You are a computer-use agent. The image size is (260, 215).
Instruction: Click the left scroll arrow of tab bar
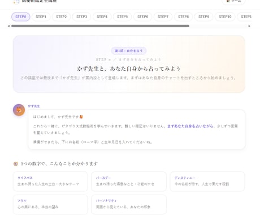(x=8, y=26)
